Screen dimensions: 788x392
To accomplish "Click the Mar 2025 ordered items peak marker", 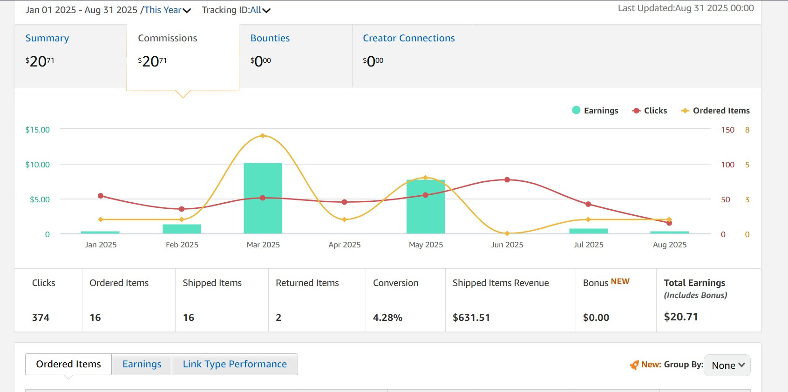I will pyautogui.click(x=263, y=136).
